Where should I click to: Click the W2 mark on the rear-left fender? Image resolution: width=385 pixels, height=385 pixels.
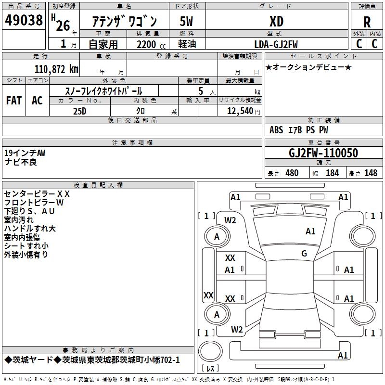(x=236, y=330)
